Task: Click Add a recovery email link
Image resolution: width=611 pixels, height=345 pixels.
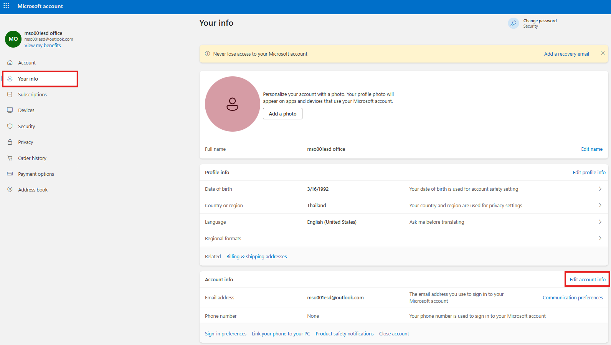Action: (x=566, y=54)
